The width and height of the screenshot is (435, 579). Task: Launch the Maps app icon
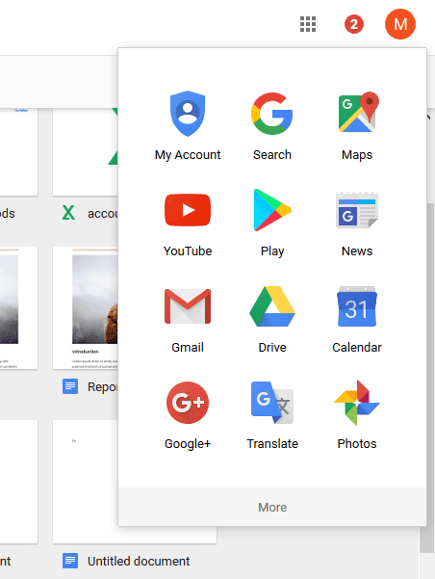[x=359, y=113]
